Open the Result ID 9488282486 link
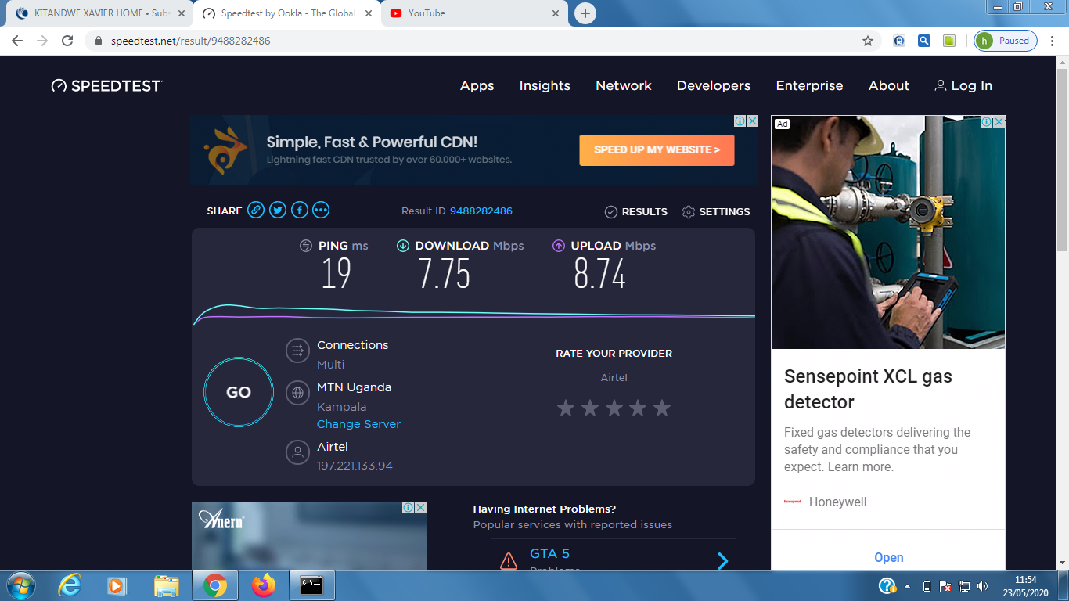Screen dimensions: 1069x601 pos(481,211)
